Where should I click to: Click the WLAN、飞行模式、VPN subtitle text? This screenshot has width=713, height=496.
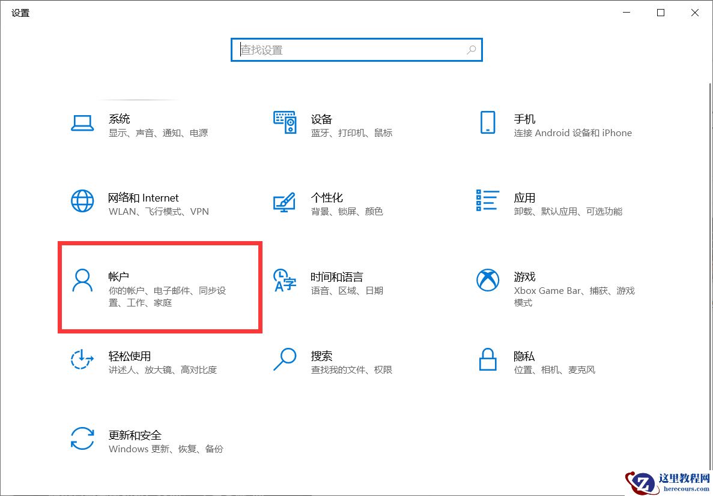click(x=160, y=211)
